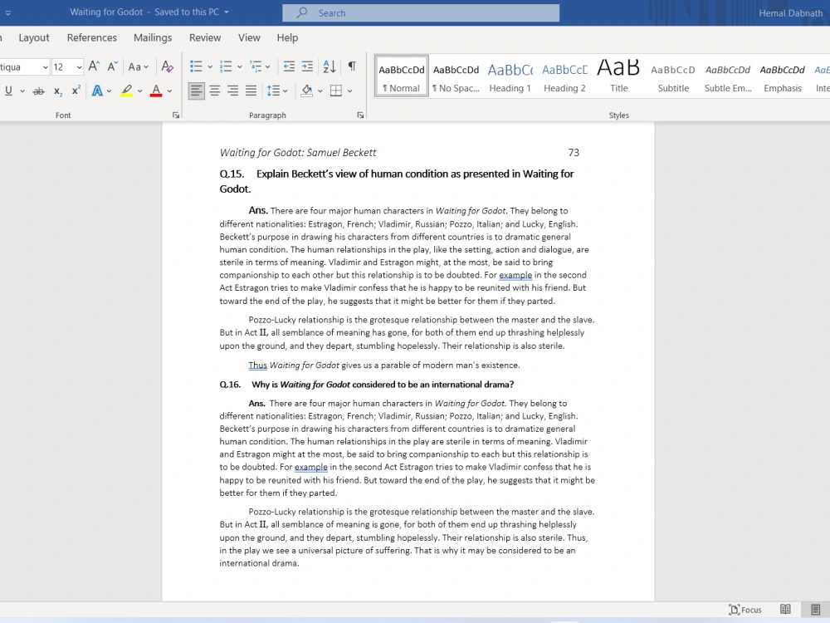Expand underline style dropdown arrow
This screenshot has width=830, height=623.
[x=22, y=91]
